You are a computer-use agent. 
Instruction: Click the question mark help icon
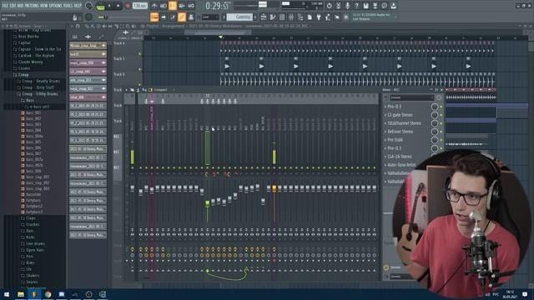tap(356, 6)
